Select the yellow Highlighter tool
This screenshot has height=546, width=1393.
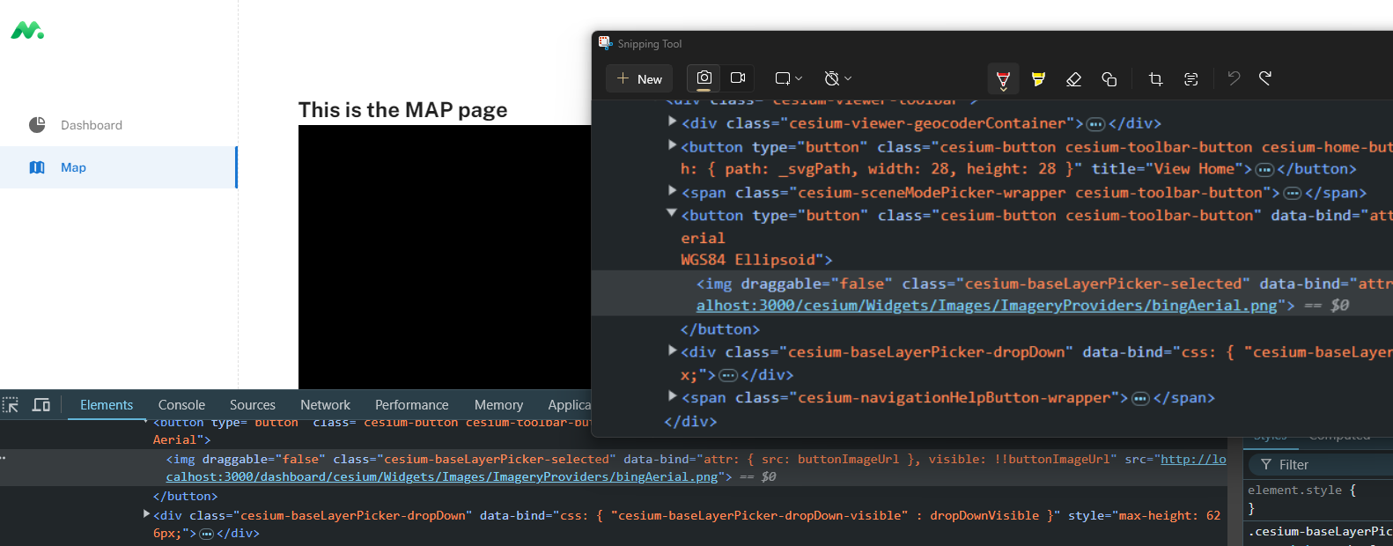click(x=1038, y=79)
